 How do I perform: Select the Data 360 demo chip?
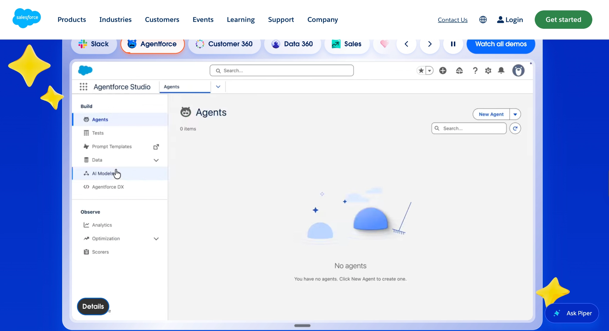pyautogui.click(x=293, y=44)
